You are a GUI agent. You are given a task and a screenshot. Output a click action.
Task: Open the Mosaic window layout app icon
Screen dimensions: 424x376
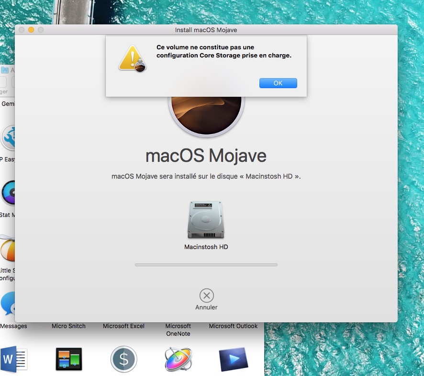pos(69,359)
